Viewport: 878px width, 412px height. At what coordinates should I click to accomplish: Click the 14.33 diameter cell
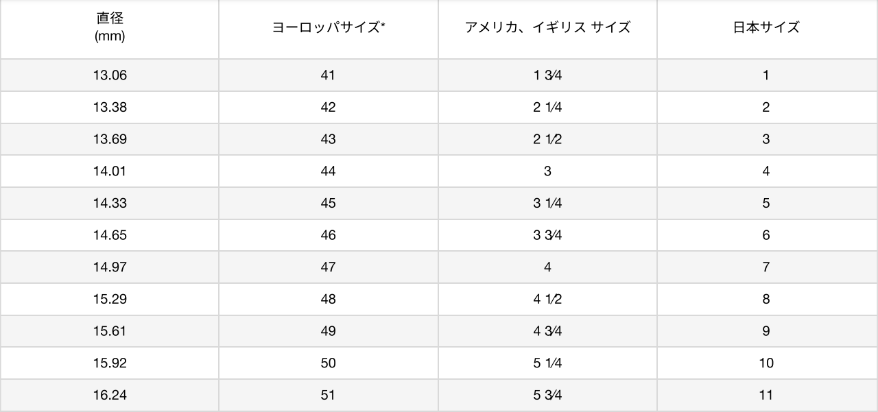[x=110, y=204]
